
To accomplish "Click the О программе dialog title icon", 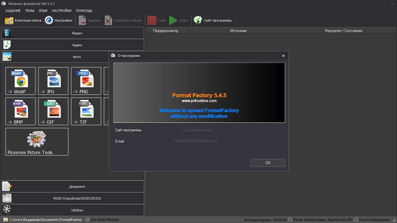I will tap(113, 56).
